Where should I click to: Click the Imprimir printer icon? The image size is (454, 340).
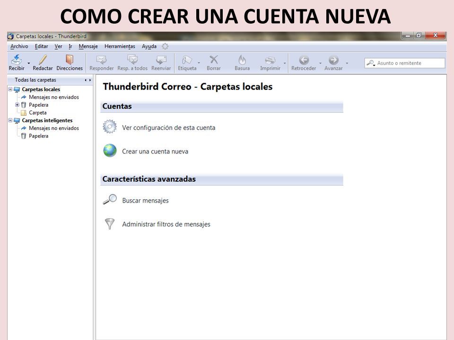coord(270,60)
